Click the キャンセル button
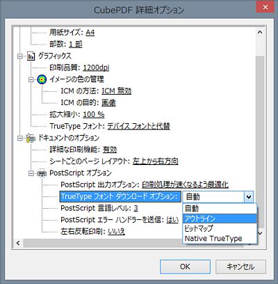The height and width of the screenshot is (284, 278). (240, 267)
